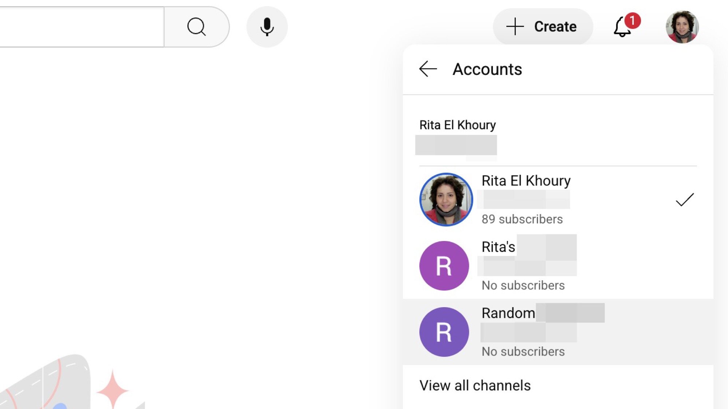
Task: Click the 89 subscribers text
Action: 522,219
